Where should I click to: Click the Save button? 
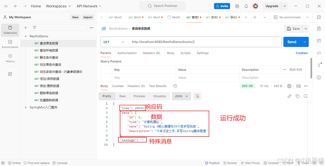click(293, 29)
